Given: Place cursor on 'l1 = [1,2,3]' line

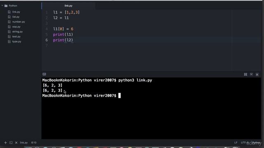Looking at the screenshot, I should [66, 12].
